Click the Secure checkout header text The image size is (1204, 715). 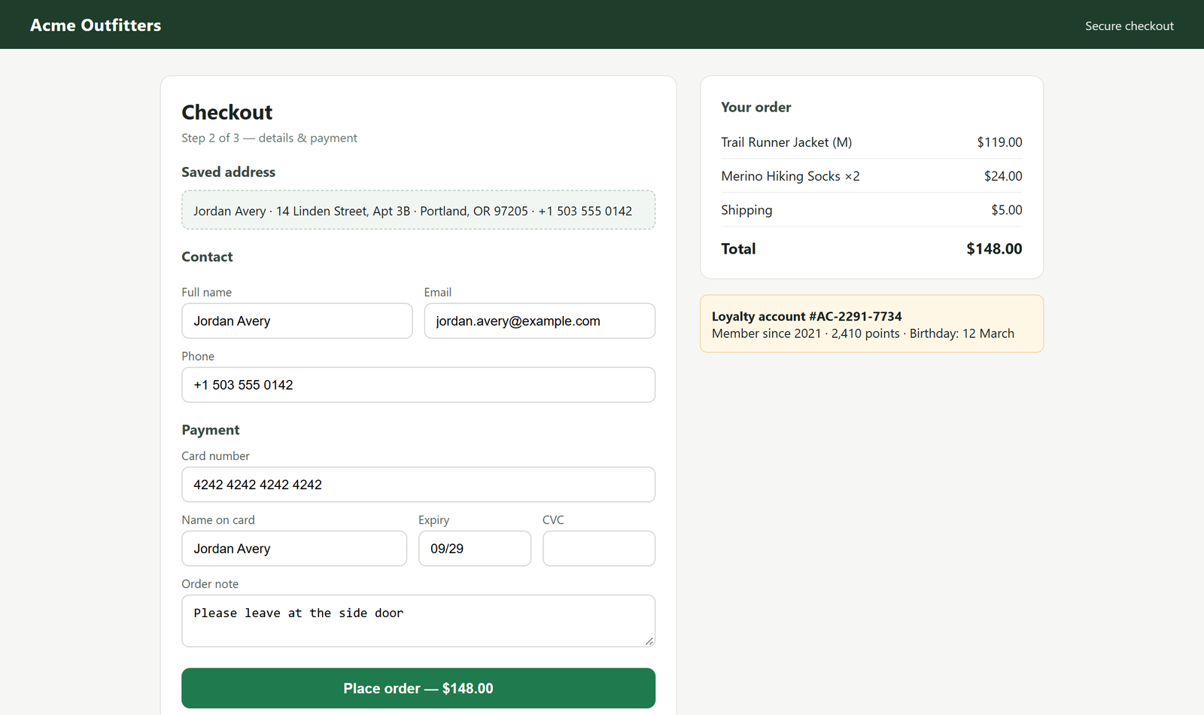tap(1129, 26)
